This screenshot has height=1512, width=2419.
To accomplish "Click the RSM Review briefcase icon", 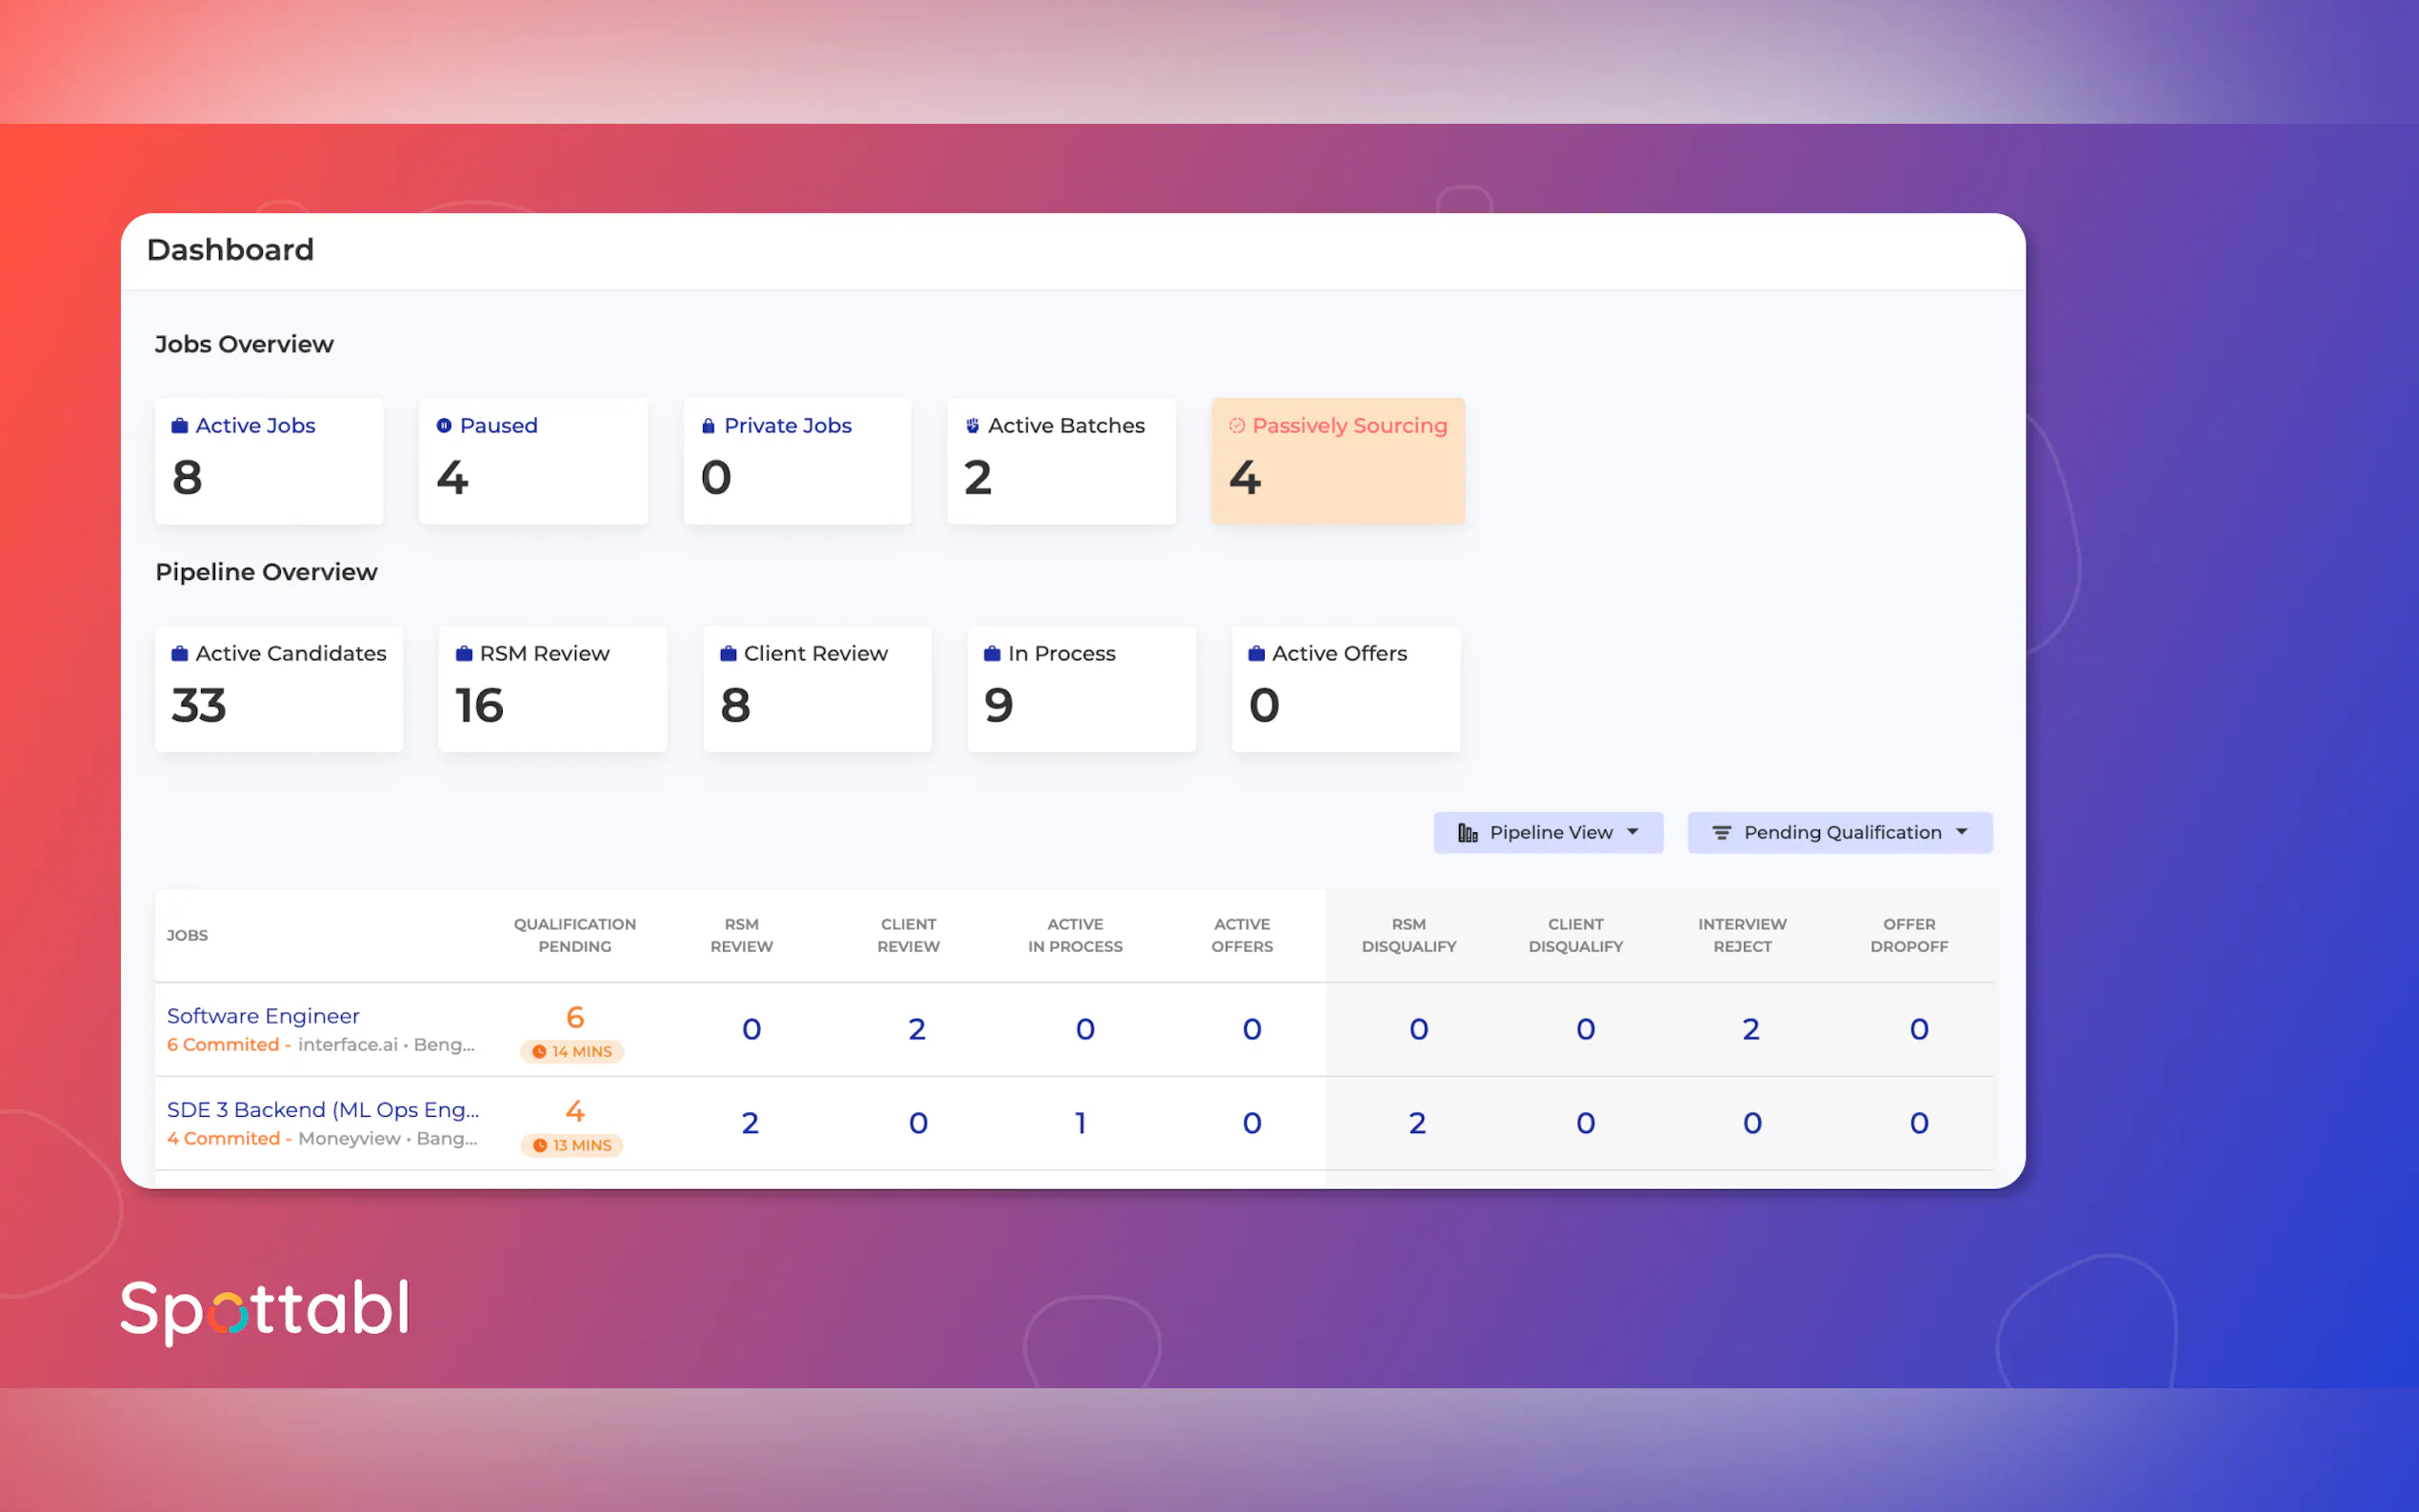I will click(x=464, y=654).
